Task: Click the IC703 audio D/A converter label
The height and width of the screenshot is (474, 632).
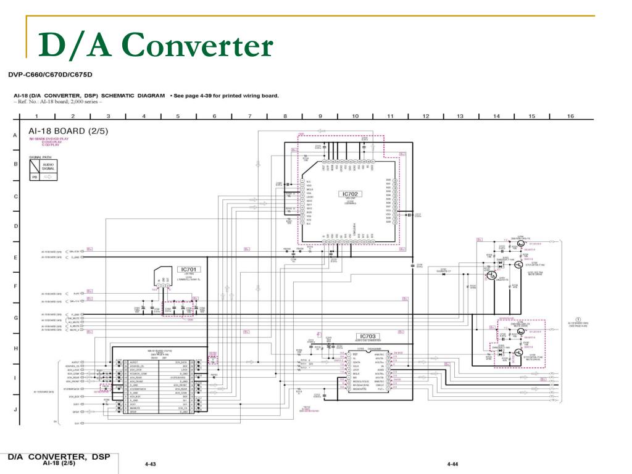Action: tap(368, 336)
